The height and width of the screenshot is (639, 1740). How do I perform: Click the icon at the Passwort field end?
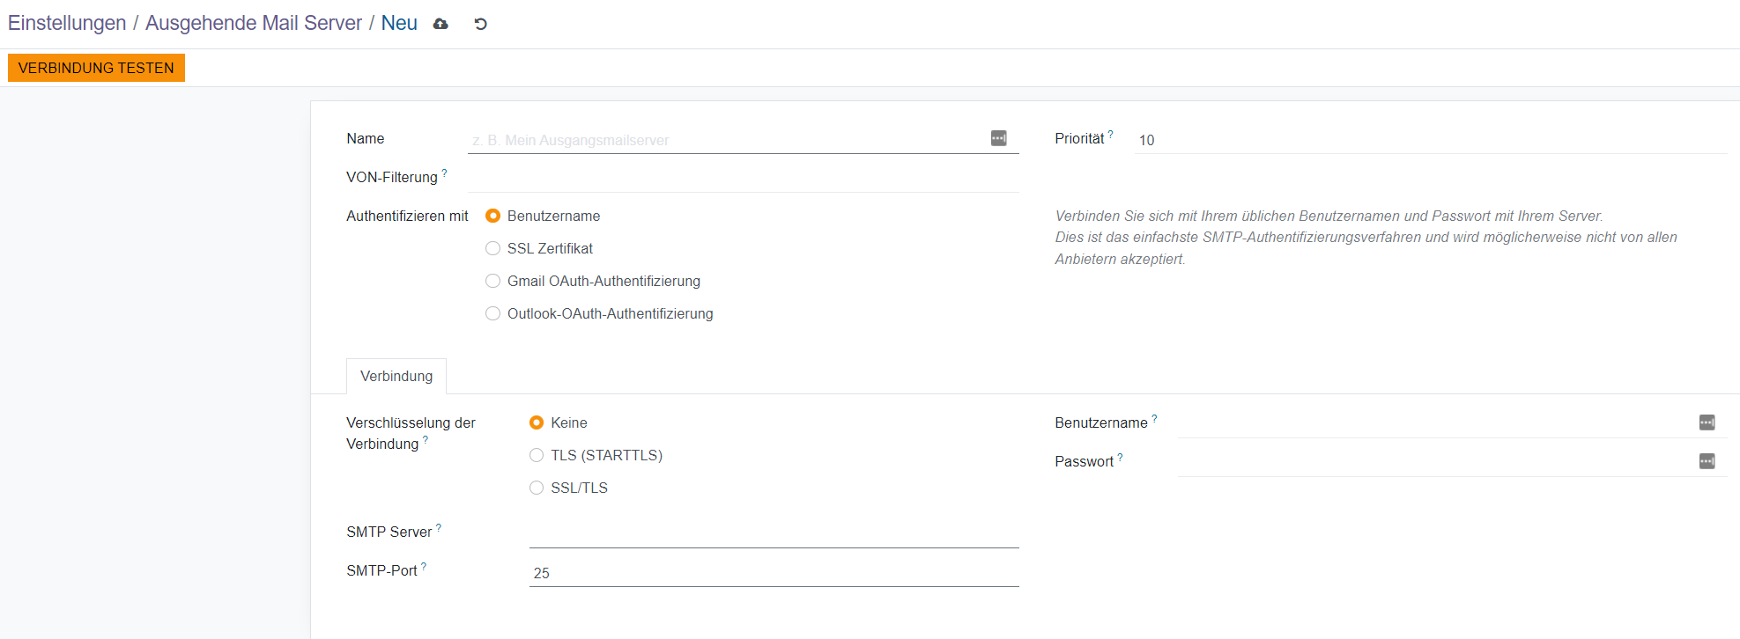1707,461
